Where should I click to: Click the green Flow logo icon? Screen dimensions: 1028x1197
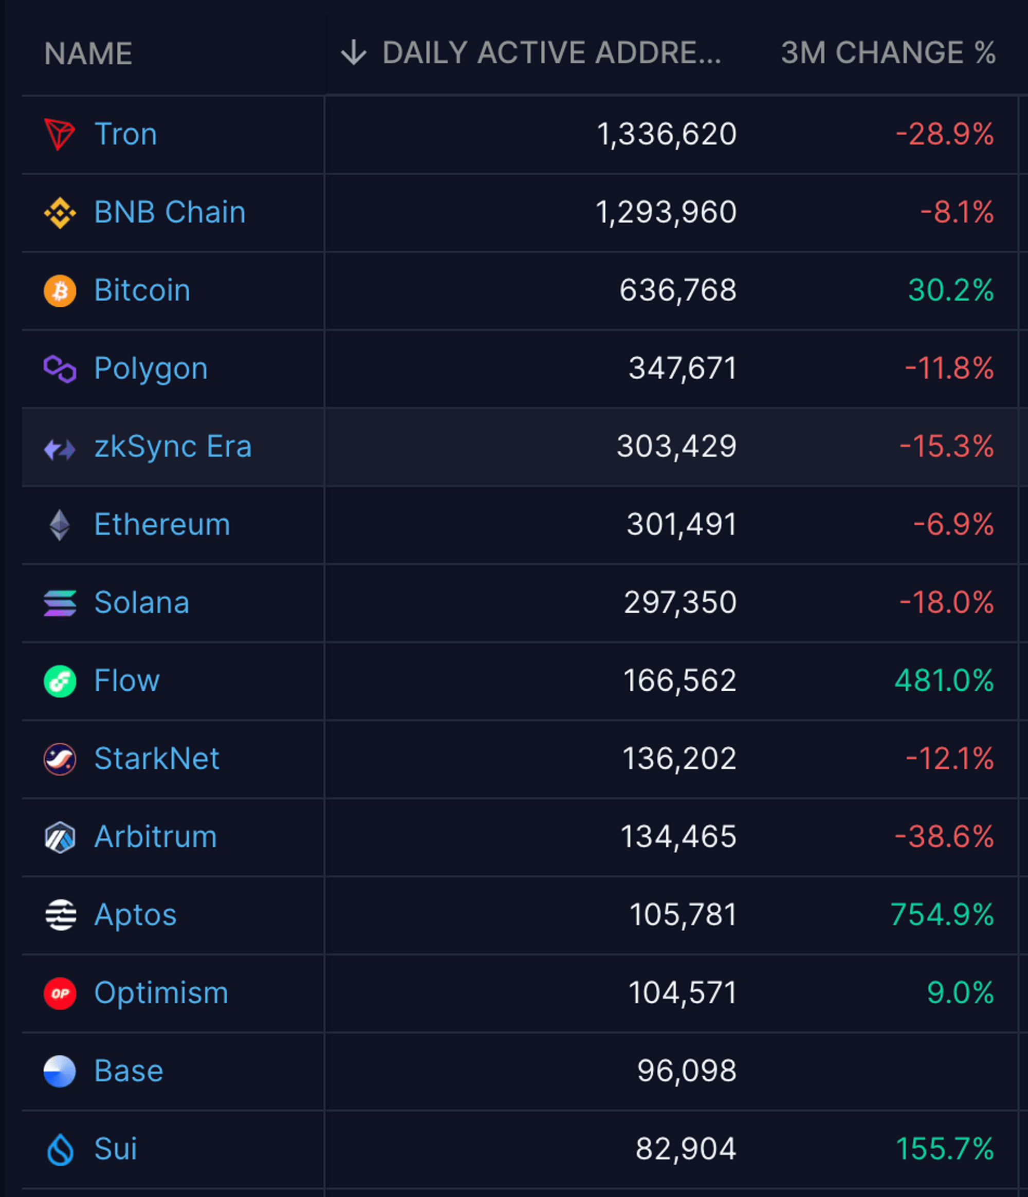[60, 681]
